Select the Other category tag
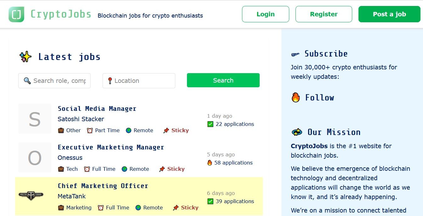 [73, 130]
